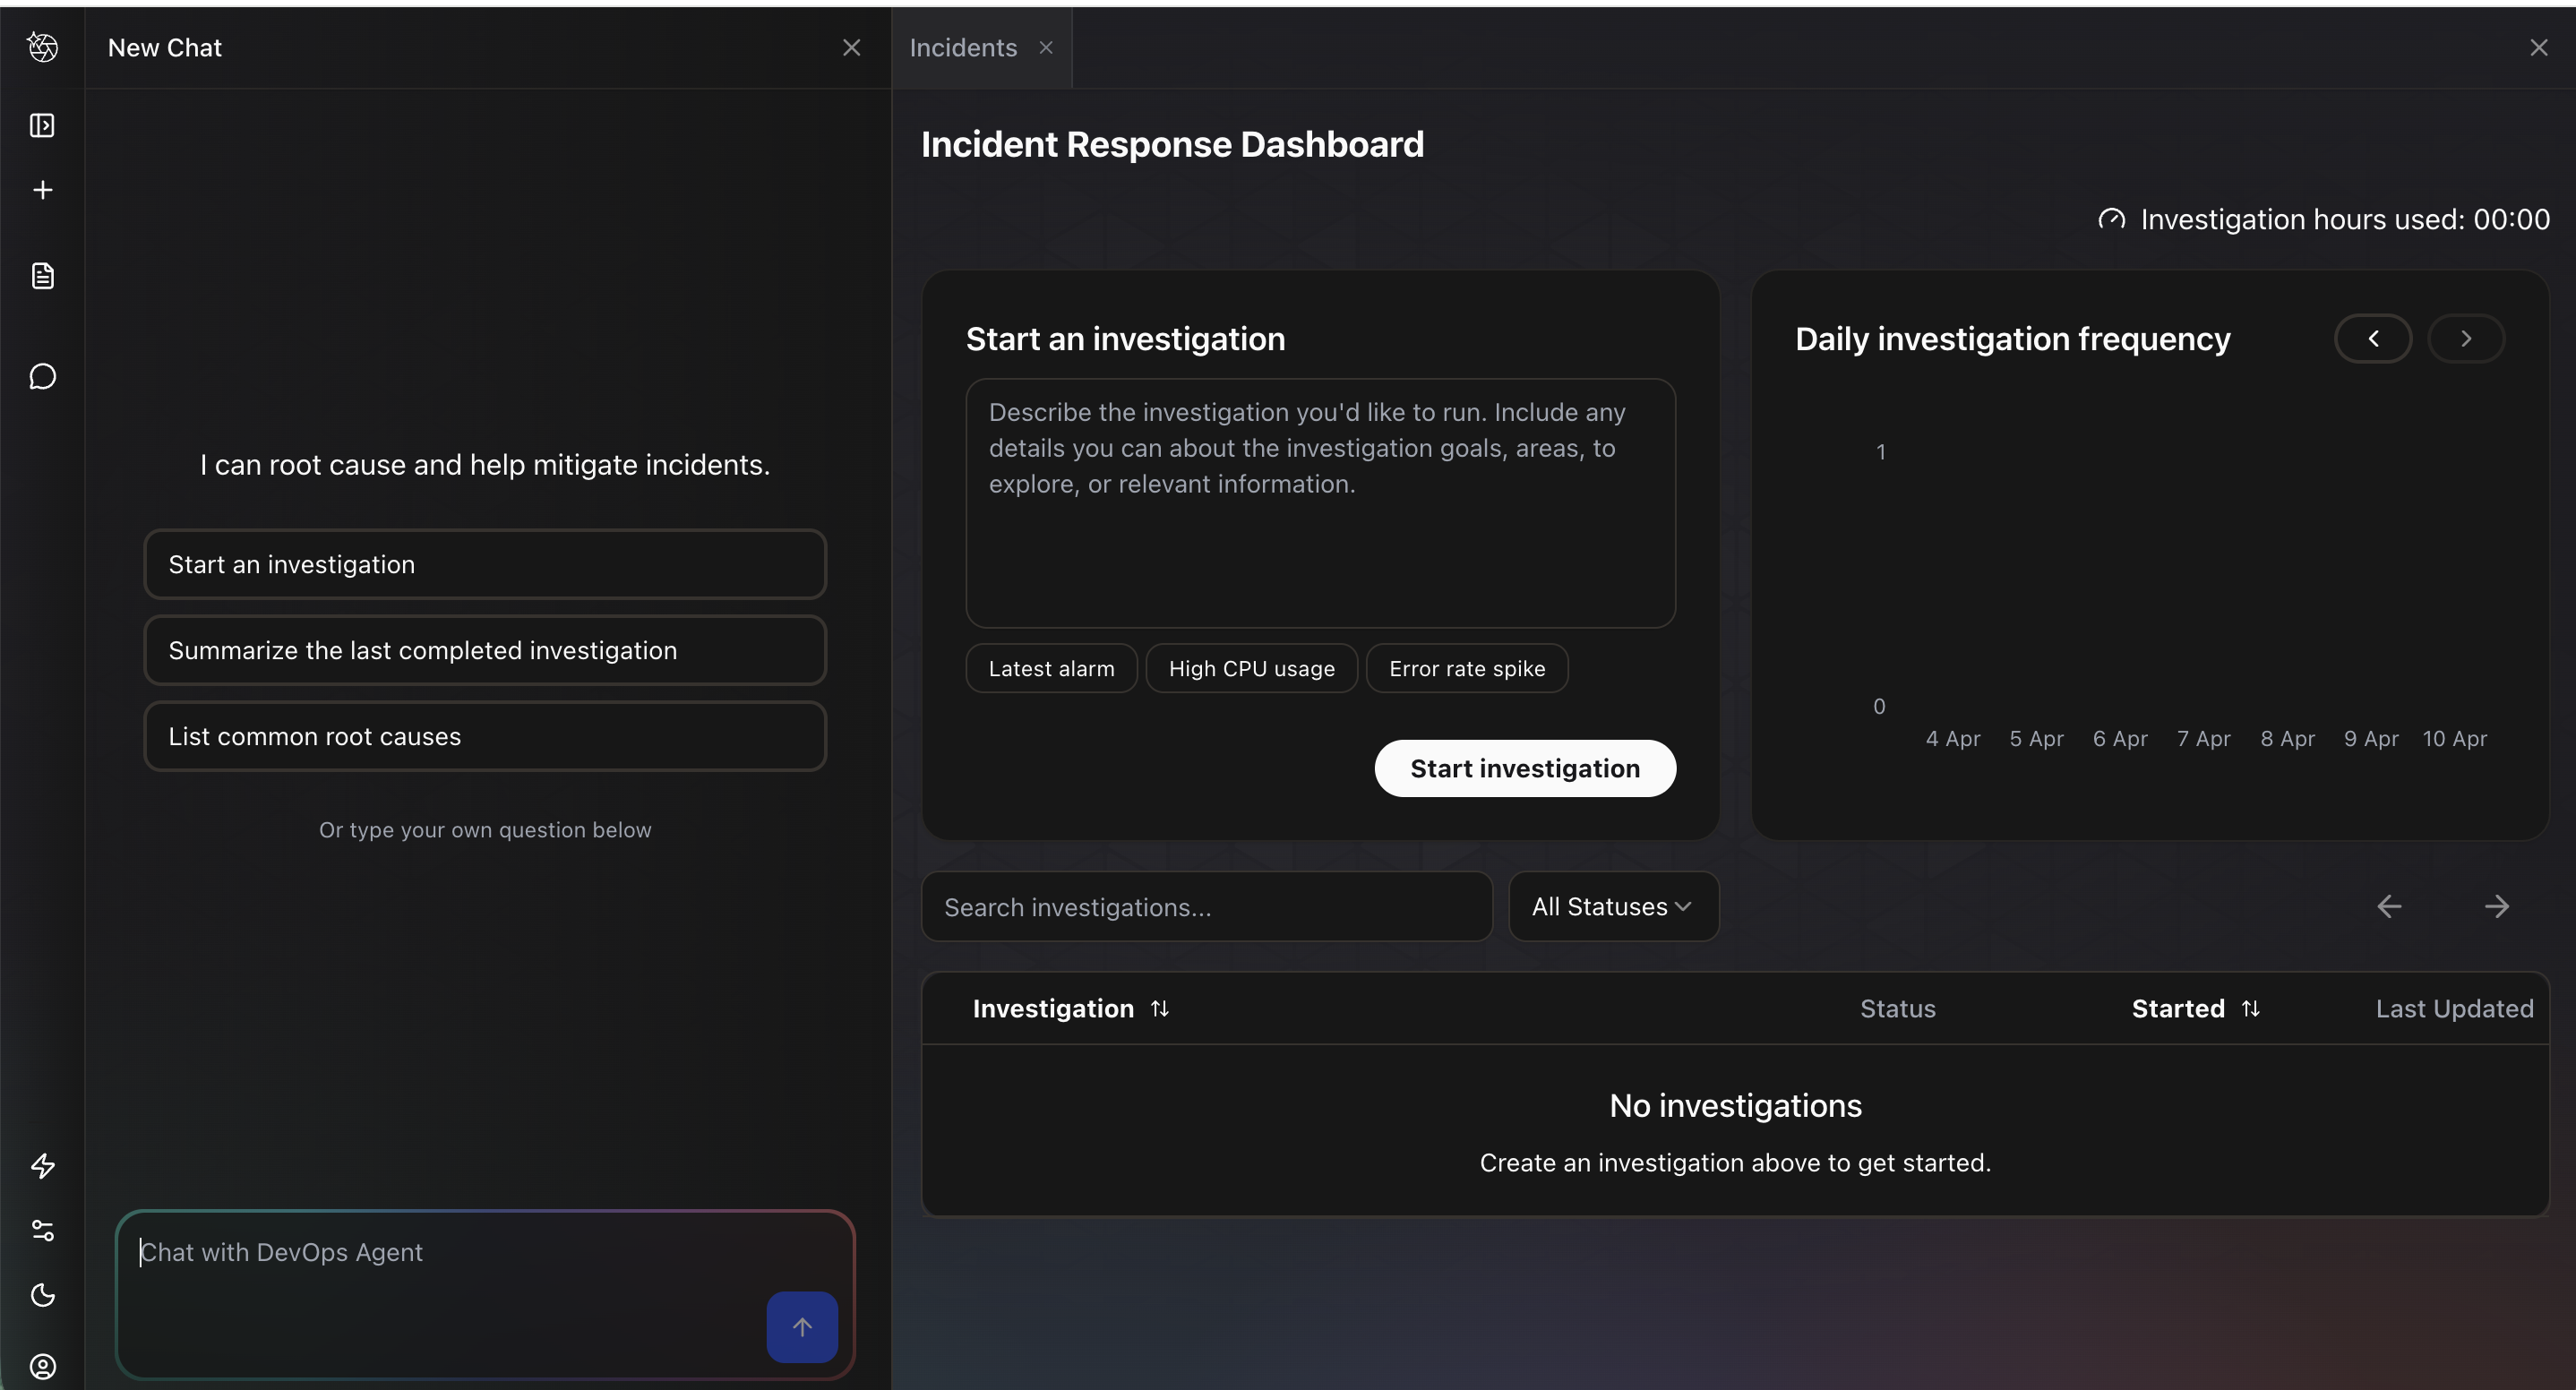
Task: Switch to the Incidents tab
Action: tap(961, 47)
